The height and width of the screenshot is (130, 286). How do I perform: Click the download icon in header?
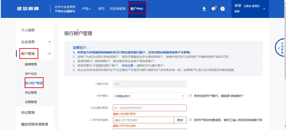tap(204, 9)
